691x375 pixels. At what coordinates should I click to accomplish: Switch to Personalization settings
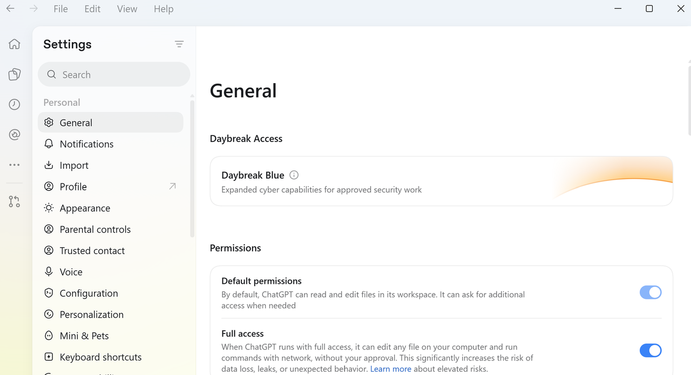pos(111,315)
